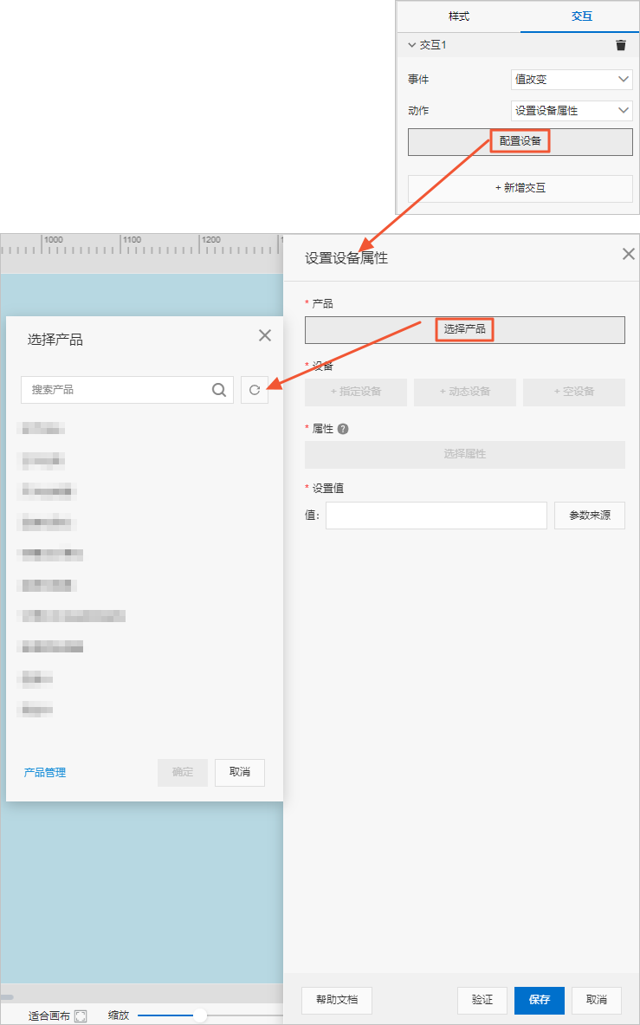Focus the 搜索产品 search field
Screen dimensions: 640x1025
(127, 390)
